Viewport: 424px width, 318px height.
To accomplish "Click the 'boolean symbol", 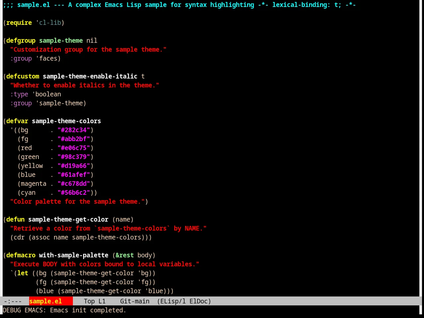I will (x=46, y=94).
